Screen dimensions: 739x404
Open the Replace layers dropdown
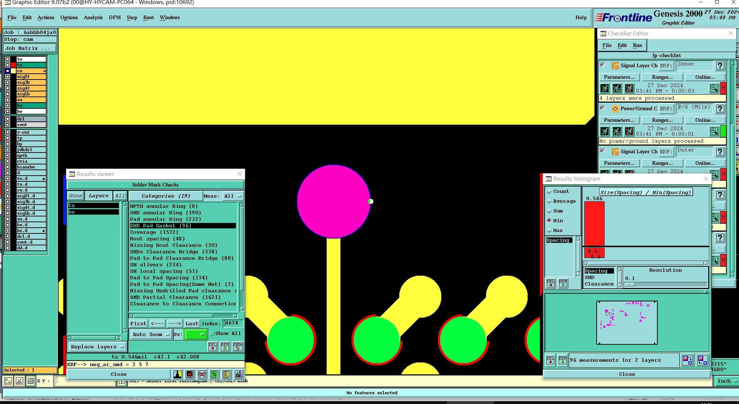click(x=97, y=347)
